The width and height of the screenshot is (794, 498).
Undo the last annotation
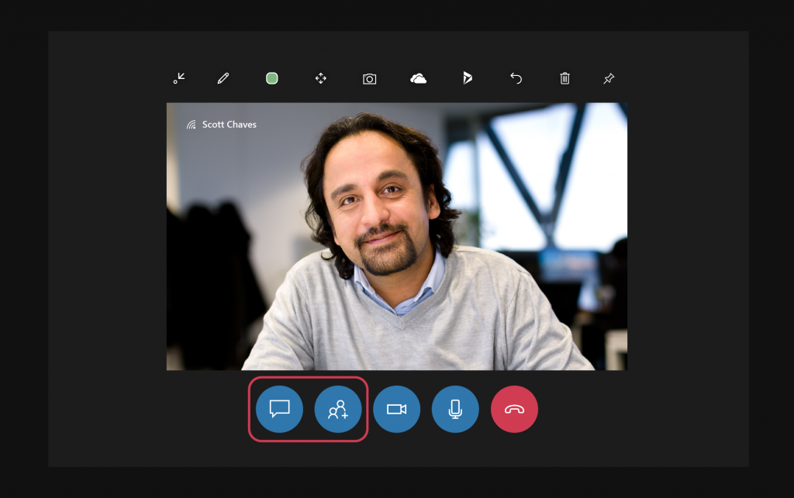[x=516, y=78]
